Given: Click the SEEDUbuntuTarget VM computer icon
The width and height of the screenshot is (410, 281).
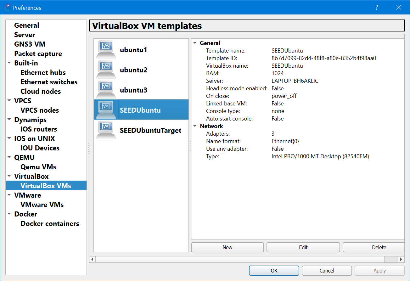Looking at the screenshot, I should click(x=106, y=130).
